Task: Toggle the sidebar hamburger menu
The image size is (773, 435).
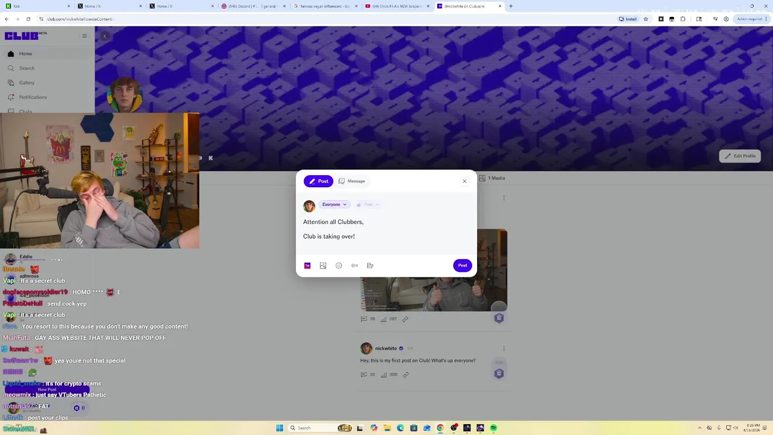Action: click(x=85, y=36)
